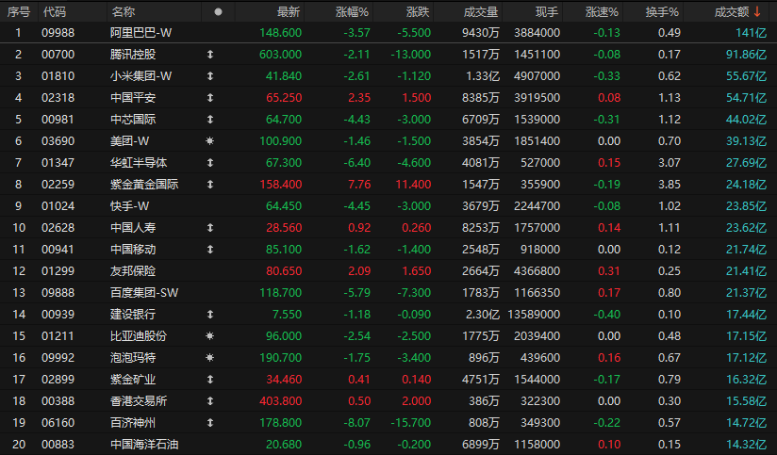Click the dot marker column header
Screen dimensions: 777x455
pos(218,12)
